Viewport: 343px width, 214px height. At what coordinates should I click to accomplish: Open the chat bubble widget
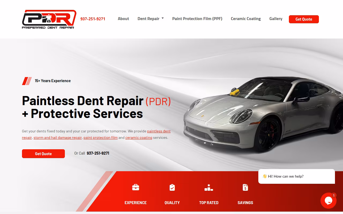coord(329,201)
